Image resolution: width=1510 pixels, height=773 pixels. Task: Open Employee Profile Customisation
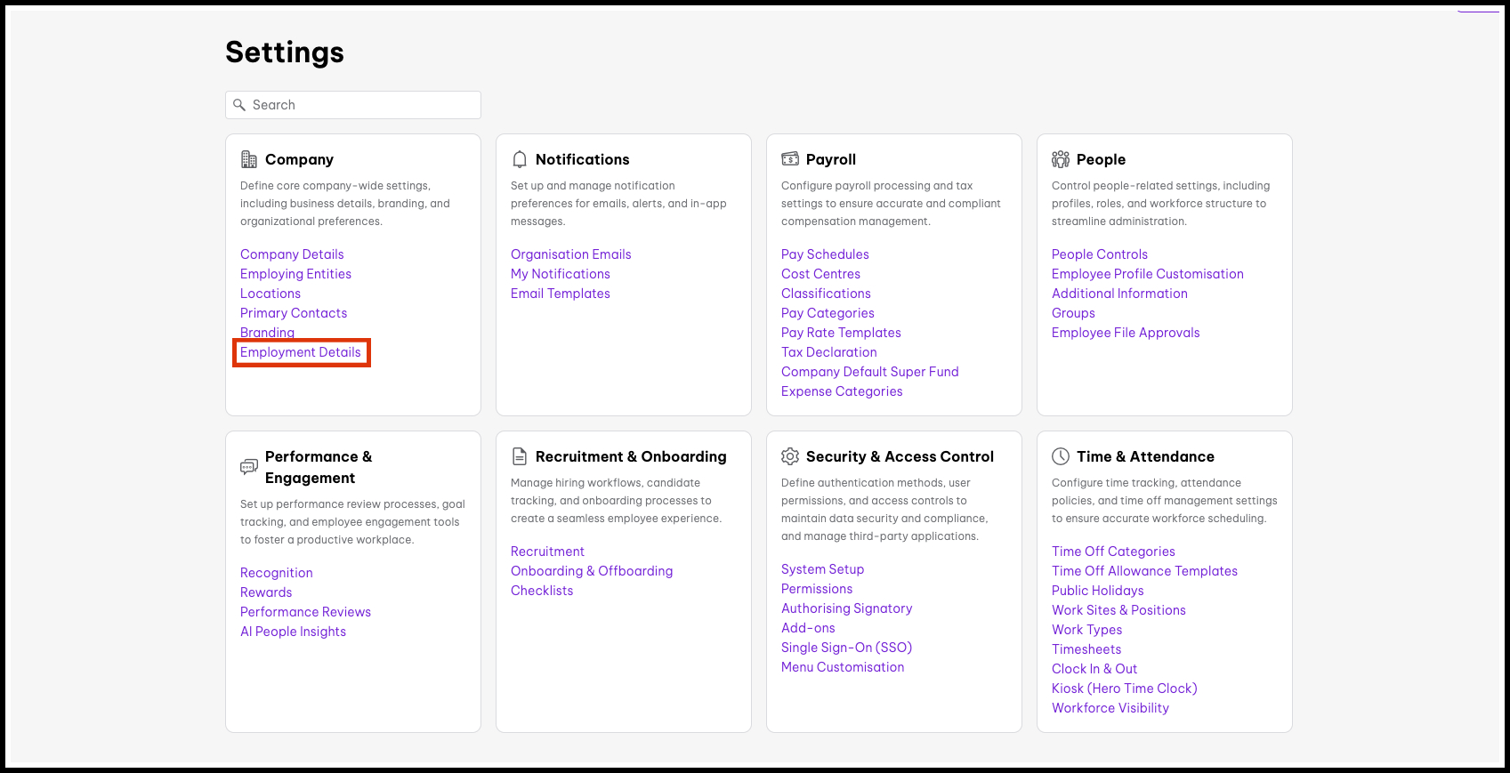1147,274
